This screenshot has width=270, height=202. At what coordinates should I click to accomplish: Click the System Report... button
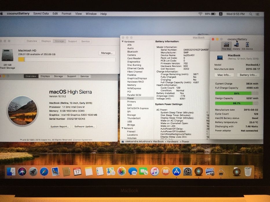(x=60, y=127)
